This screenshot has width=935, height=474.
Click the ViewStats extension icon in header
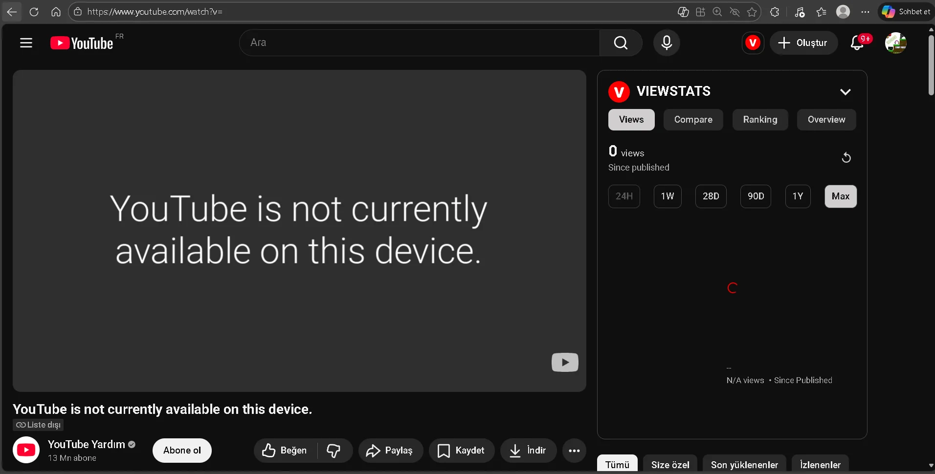tap(753, 43)
